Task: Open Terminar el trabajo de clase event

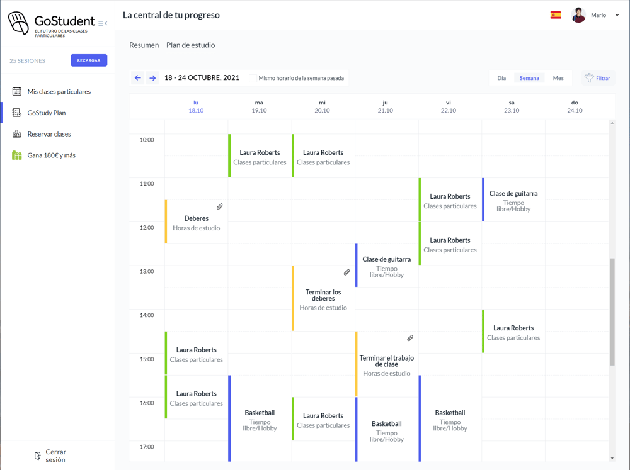Action: tap(387, 364)
